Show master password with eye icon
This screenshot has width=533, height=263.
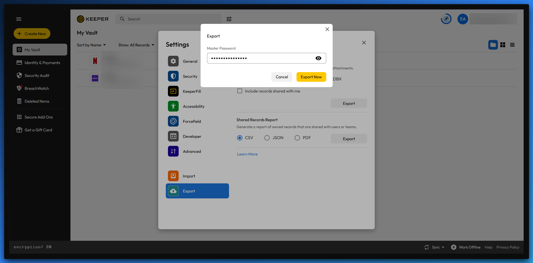tap(318, 58)
